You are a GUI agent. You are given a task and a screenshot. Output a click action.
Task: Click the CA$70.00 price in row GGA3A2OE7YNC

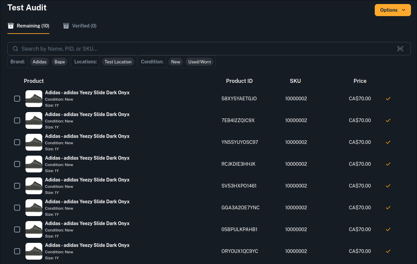[360, 208]
